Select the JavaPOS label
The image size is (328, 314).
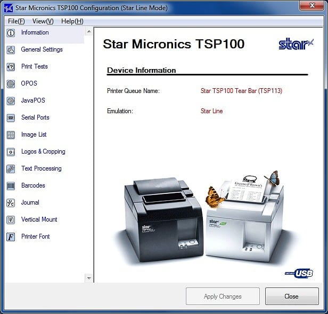(33, 100)
